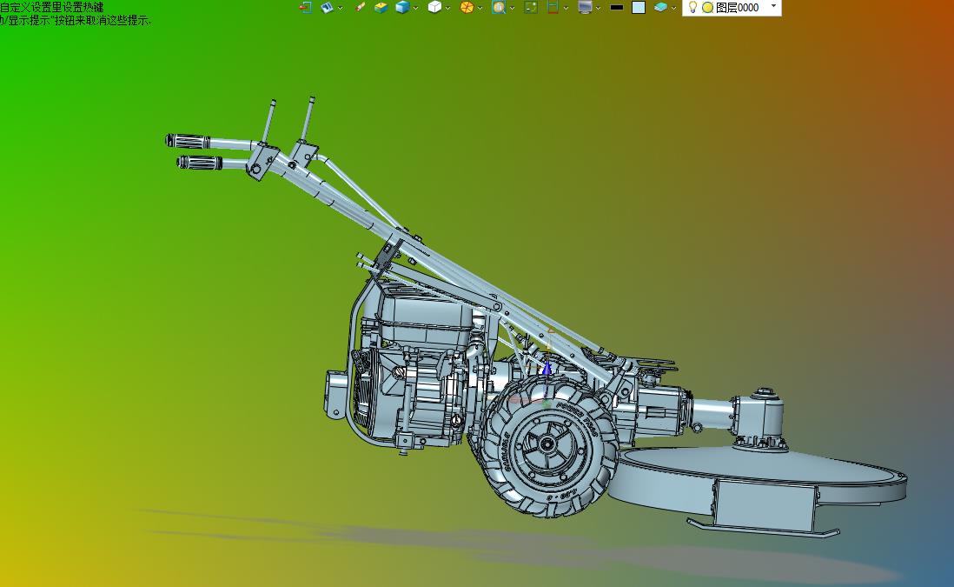The width and height of the screenshot is (954, 587).
Task: Expand dropdown next to blue shaded cube
Action: (x=415, y=8)
